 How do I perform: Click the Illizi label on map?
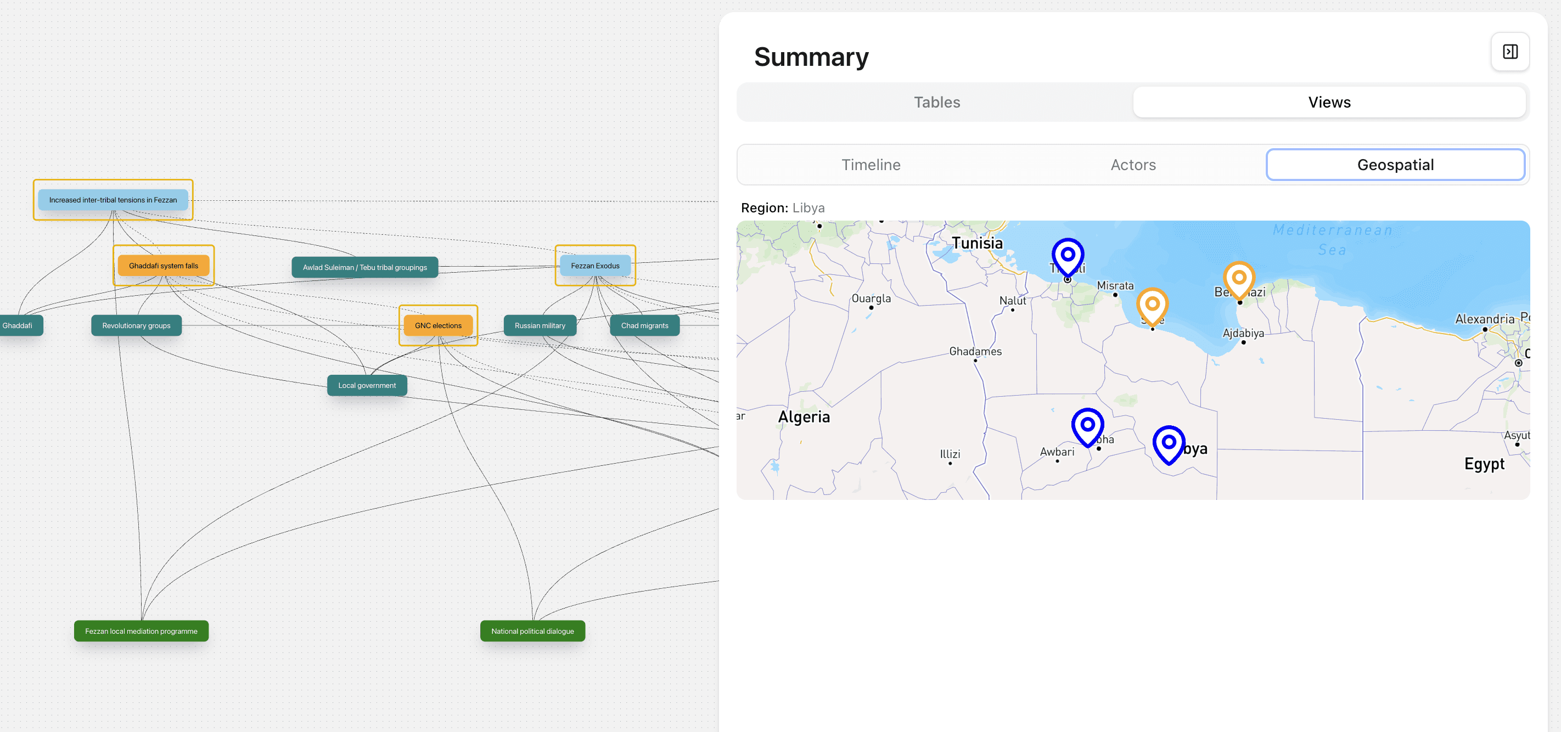950,454
